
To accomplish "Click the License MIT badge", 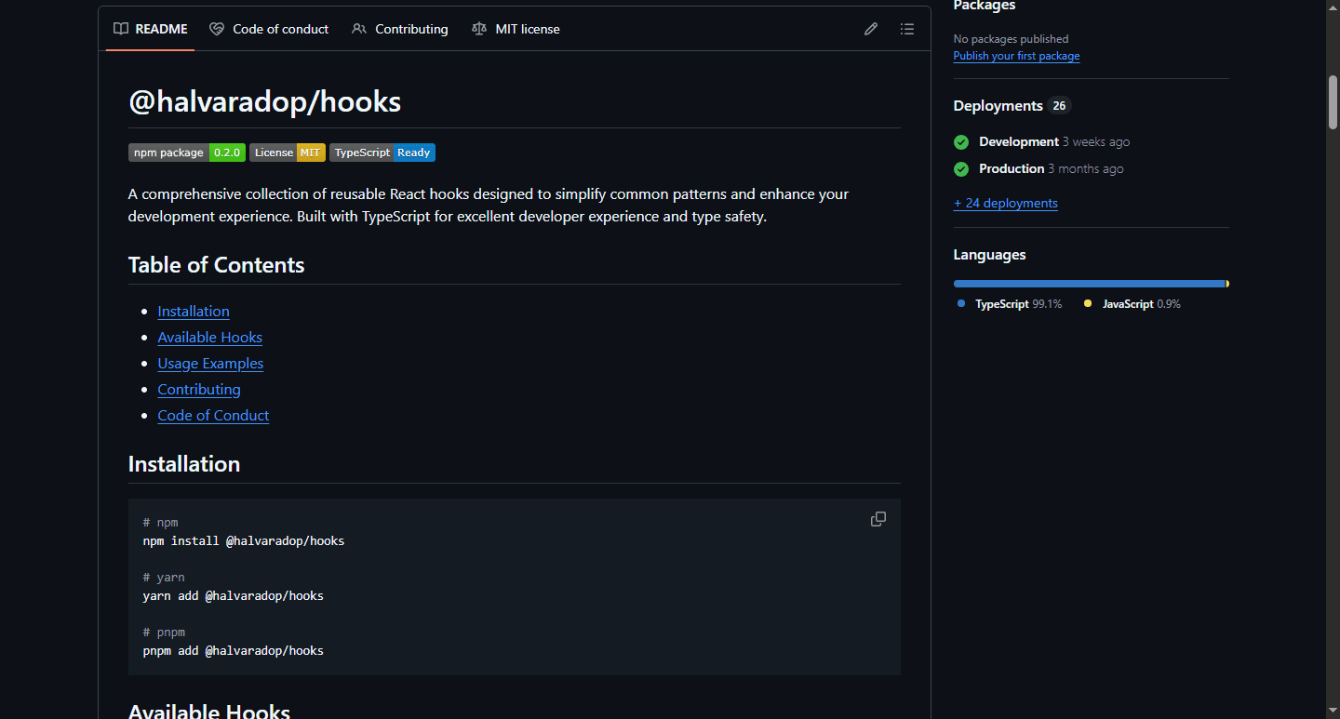I will pyautogui.click(x=287, y=153).
